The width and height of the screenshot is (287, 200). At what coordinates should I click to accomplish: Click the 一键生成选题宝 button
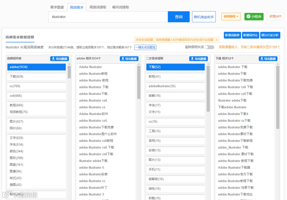click(145, 47)
